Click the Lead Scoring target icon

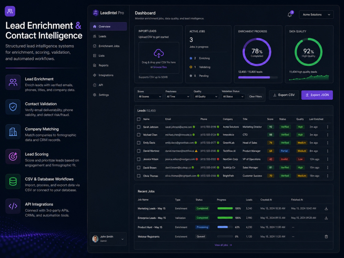pos(13,157)
